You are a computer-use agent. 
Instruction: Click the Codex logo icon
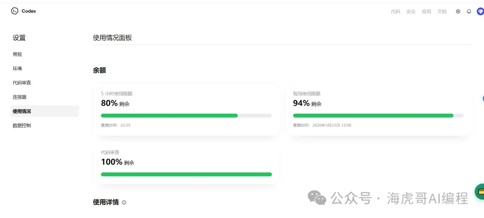click(15, 11)
